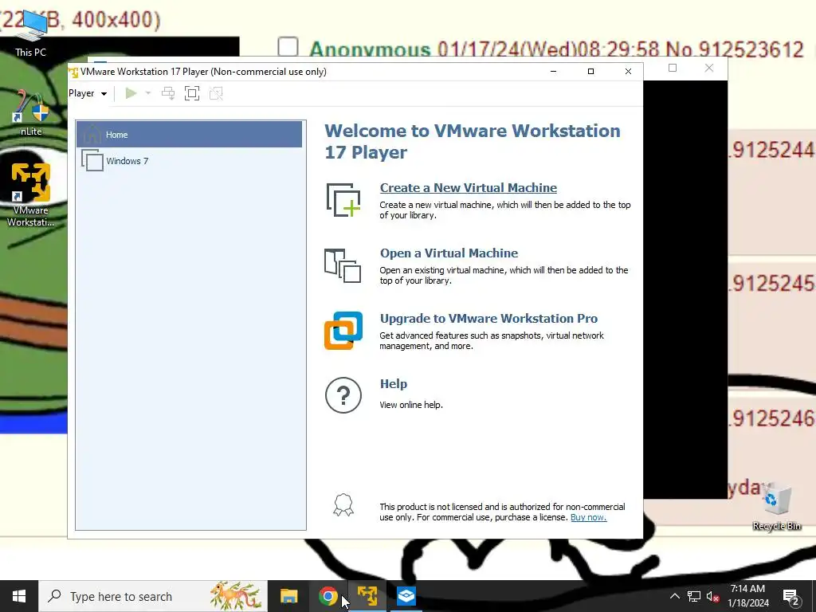Close the VMware Workstation Player window
Image resolution: width=816 pixels, height=612 pixels.
click(628, 71)
